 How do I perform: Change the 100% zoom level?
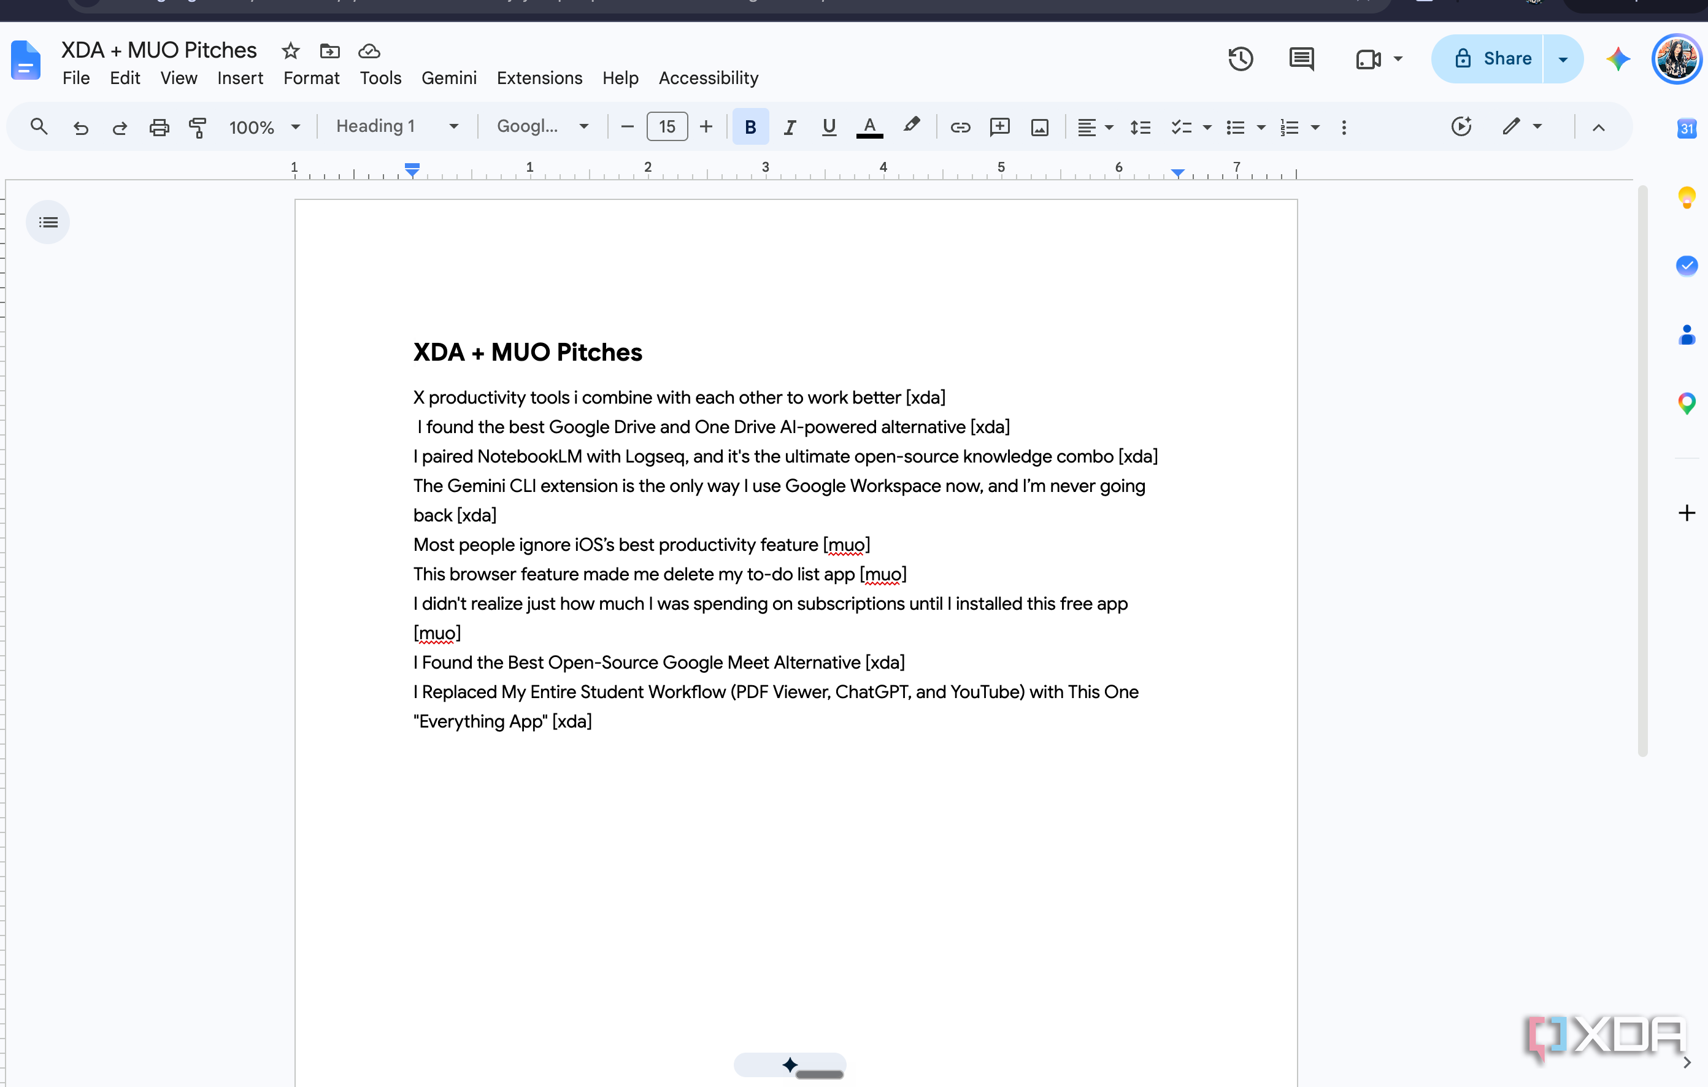264,127
